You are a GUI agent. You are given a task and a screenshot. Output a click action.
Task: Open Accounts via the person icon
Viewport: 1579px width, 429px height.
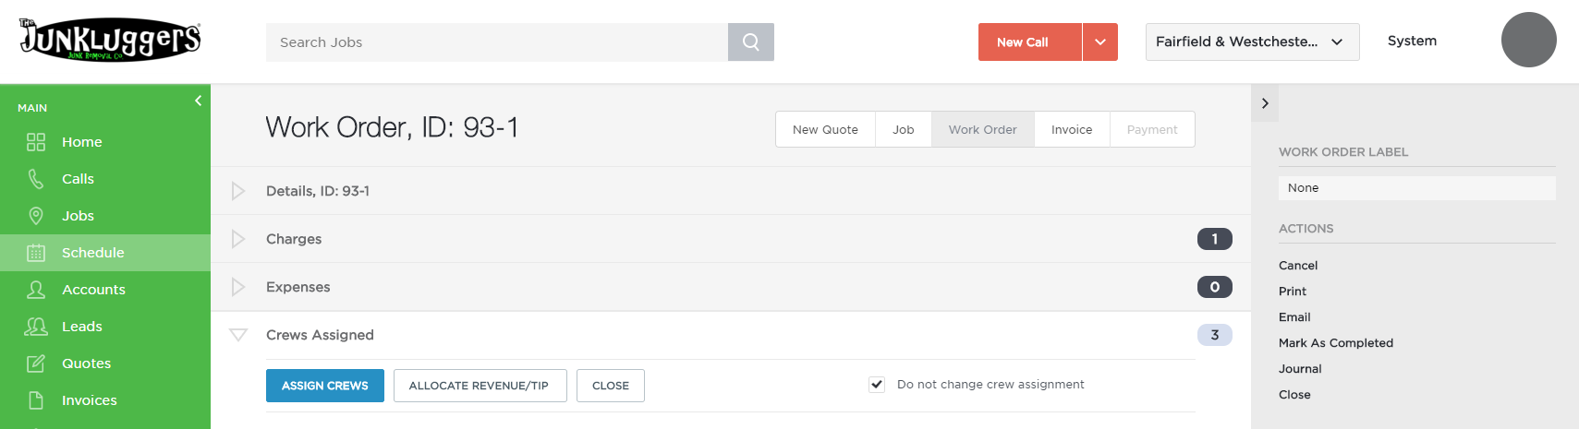tap(36, 290)
